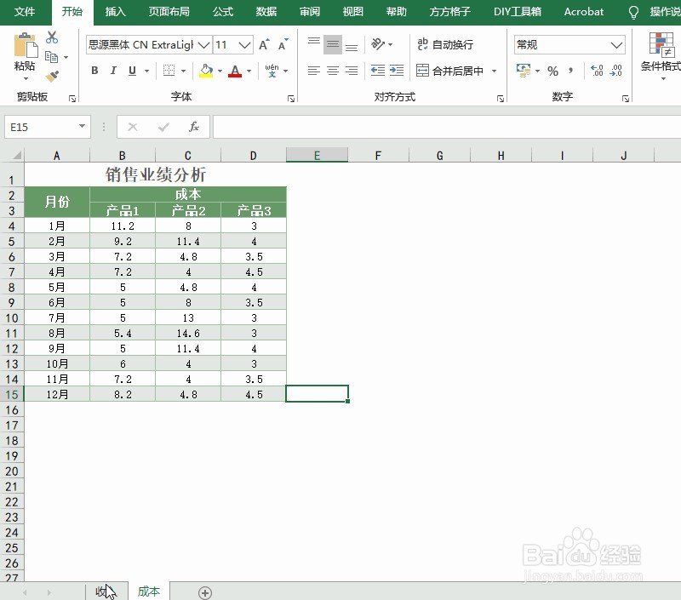The image size is (681, 600).
Task: Click the increase indent icon
Action: point(397,71)
